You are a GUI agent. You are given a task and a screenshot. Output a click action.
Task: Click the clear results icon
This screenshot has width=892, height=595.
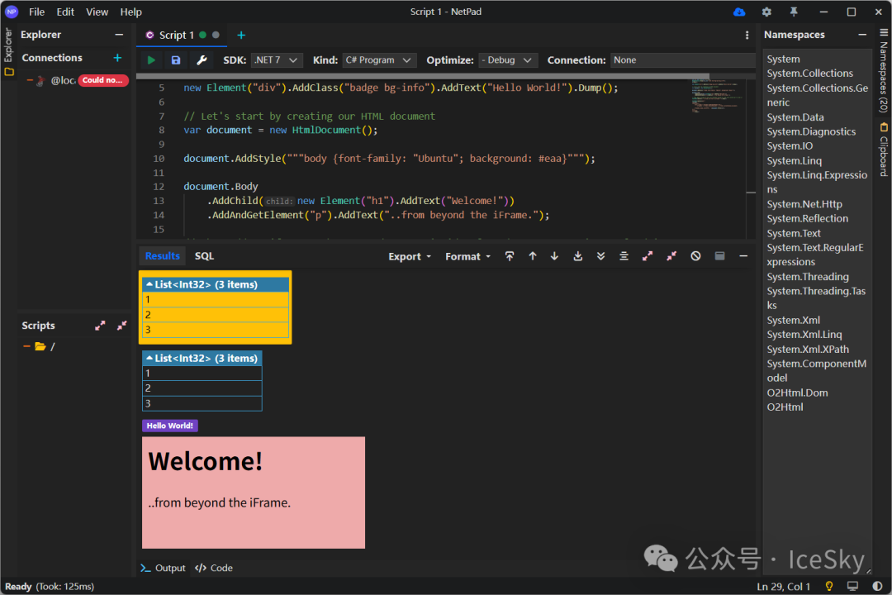tap(695, 256)
